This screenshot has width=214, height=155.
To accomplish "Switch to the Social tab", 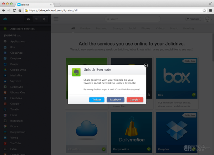I will point(132,28).
